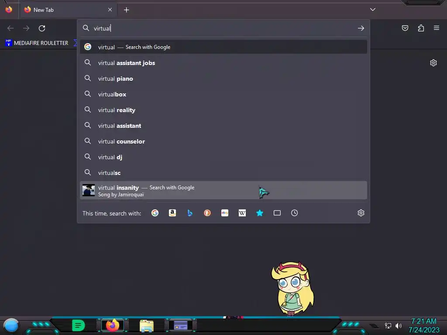List all tabs with the chevron
Screen dimensions: 447x335
click(373, 10)
